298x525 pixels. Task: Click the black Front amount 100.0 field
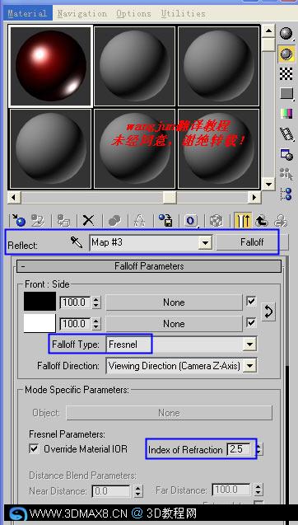(76, 302)
